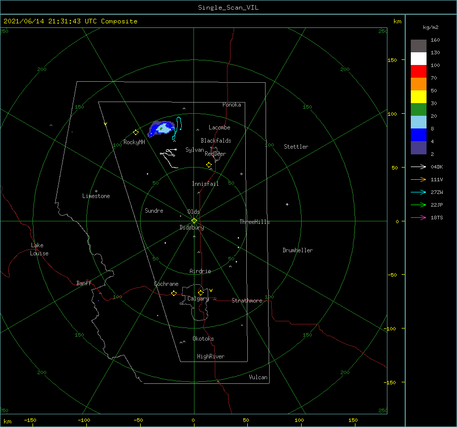Click the Innisfail city label
This screenshot has height=427, width=457.
coord(205,184)
